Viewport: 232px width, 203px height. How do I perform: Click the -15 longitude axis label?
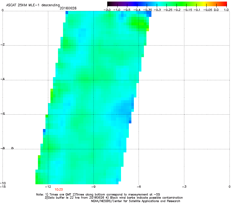tap(3, 187)
